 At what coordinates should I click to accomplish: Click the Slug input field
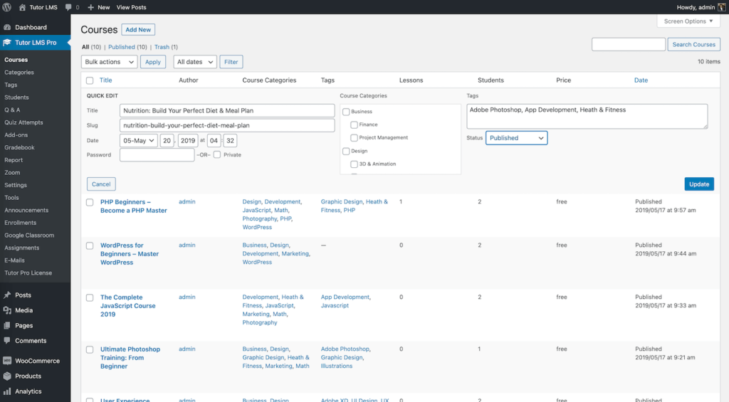227,125
